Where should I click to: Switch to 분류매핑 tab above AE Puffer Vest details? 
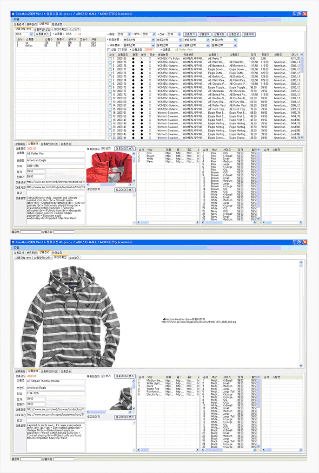(x=20, y=144)
